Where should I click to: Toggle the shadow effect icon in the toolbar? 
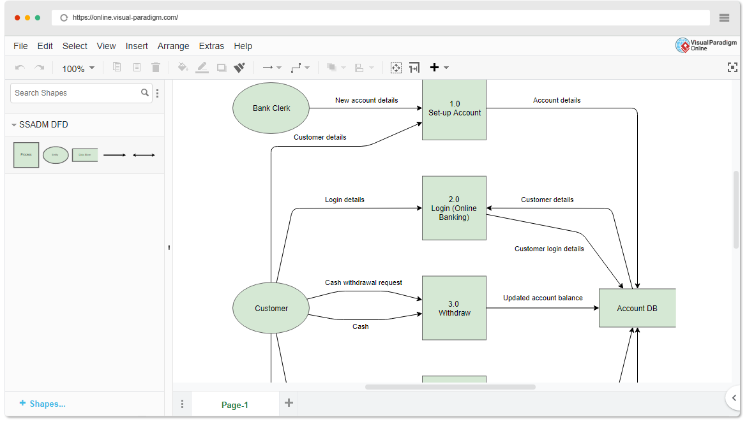point(221,67)
